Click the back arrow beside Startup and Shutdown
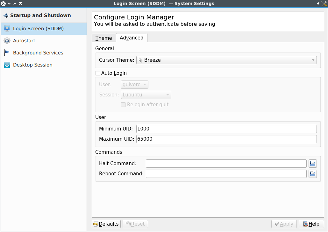 point(6,16)
